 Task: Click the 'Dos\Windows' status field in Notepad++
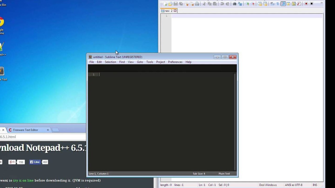tap(268, 185)
